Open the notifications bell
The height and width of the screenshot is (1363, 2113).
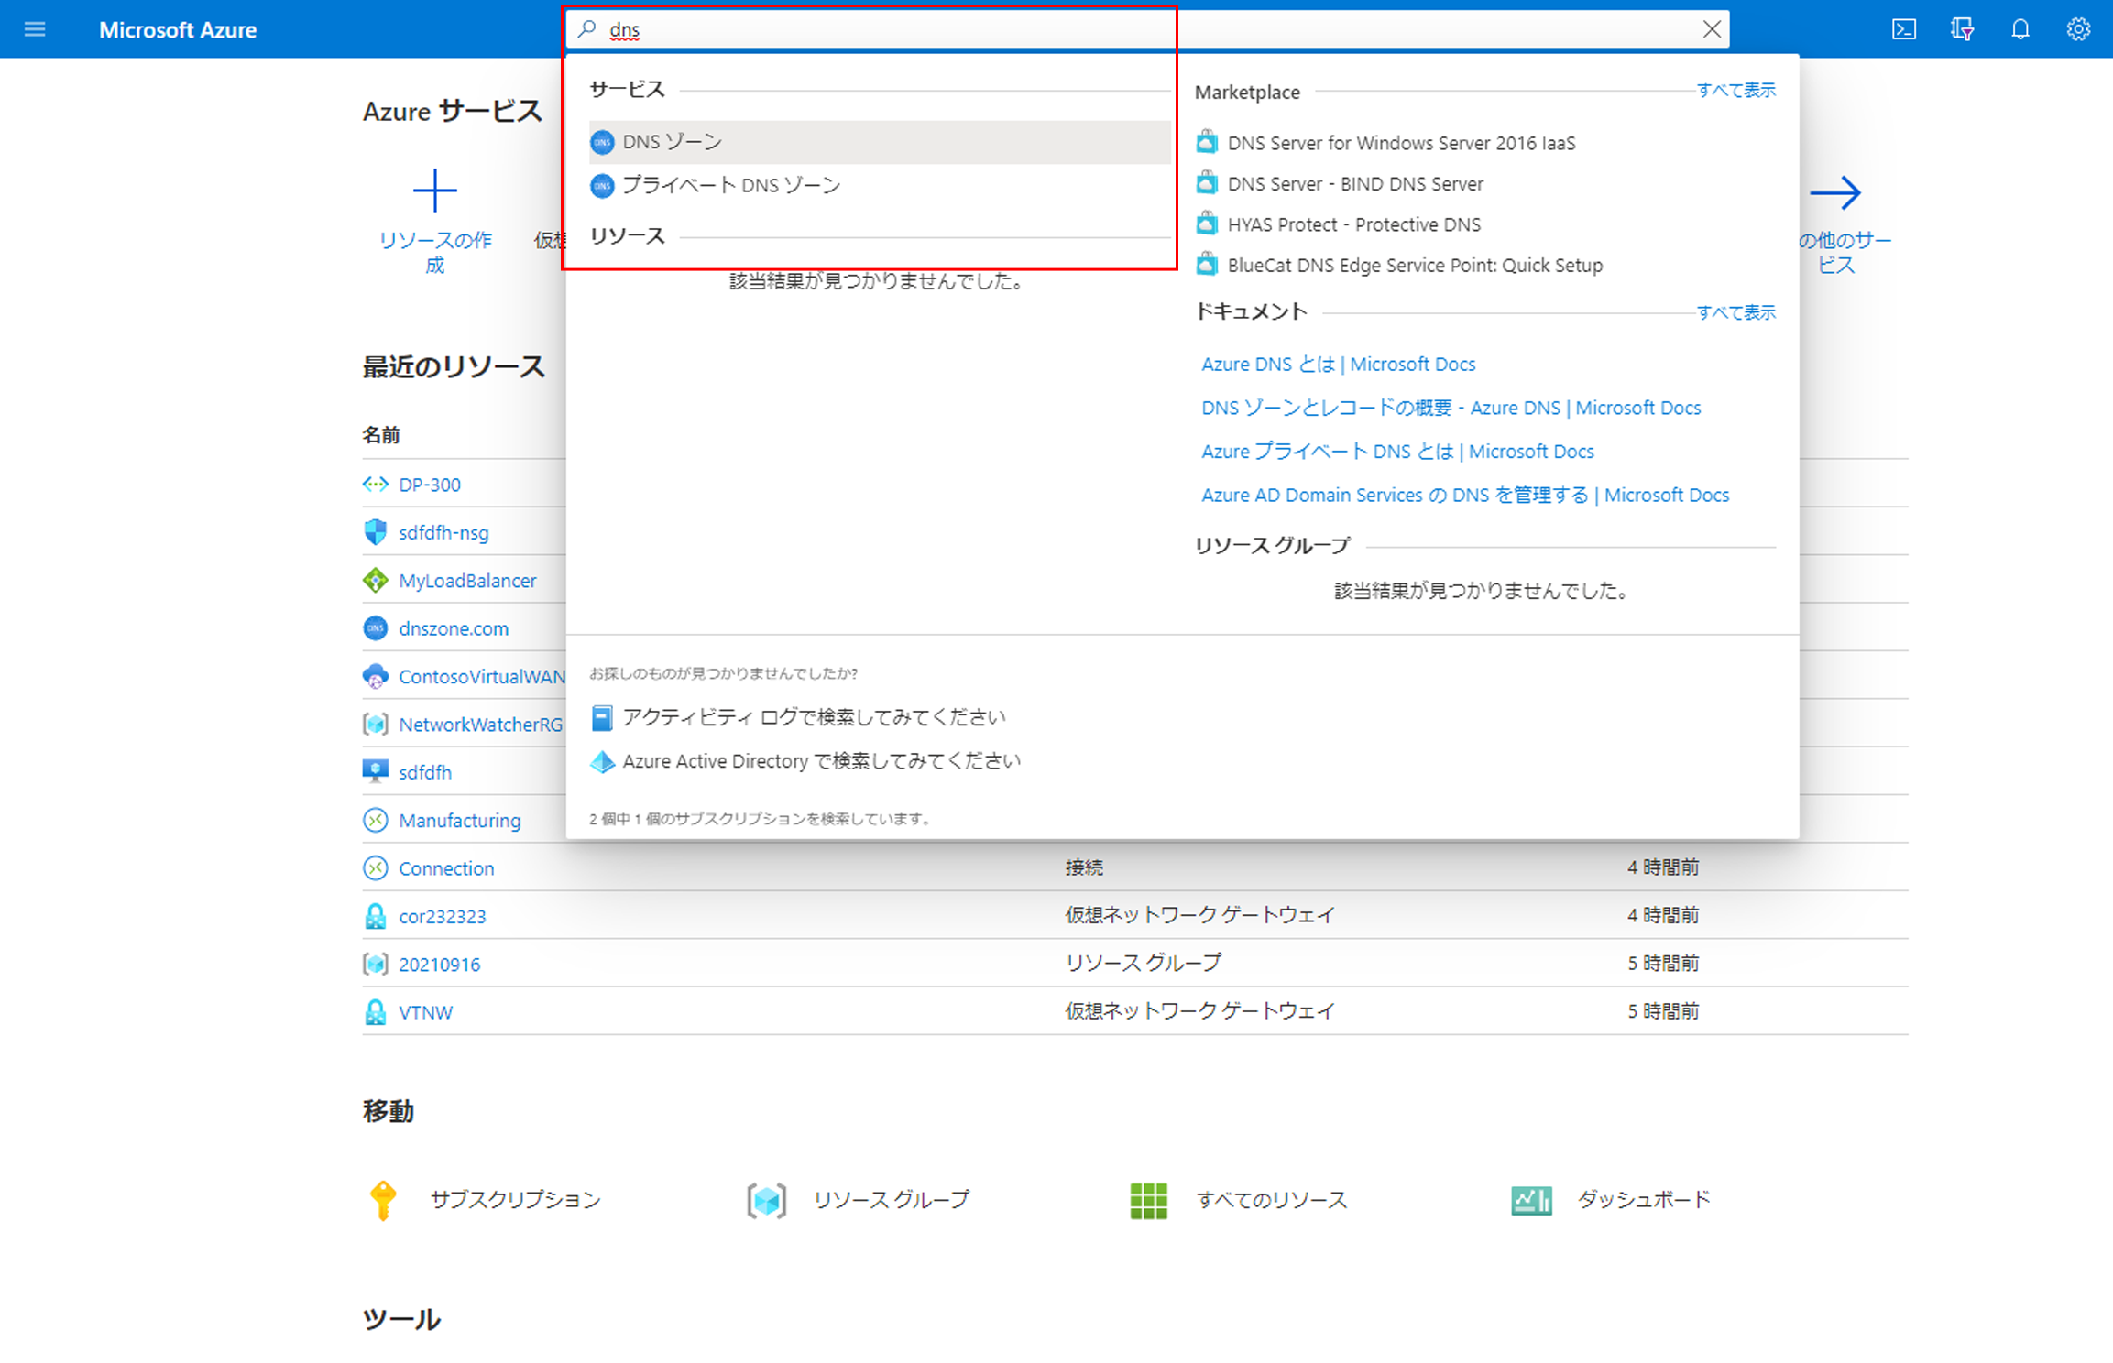tap(2020, 29)
